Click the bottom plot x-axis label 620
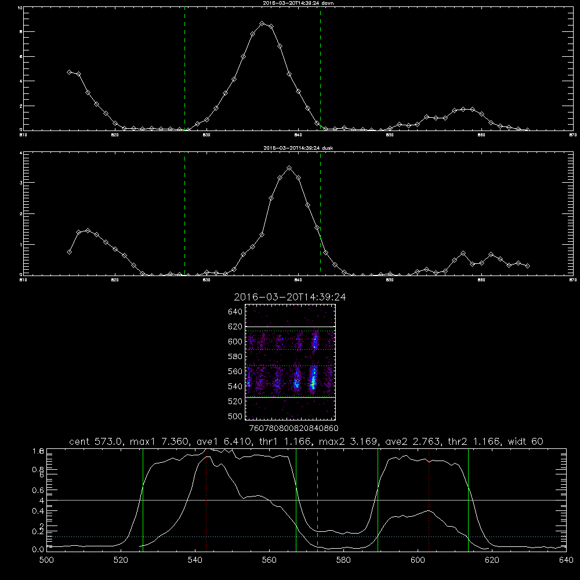 [492, 560]
